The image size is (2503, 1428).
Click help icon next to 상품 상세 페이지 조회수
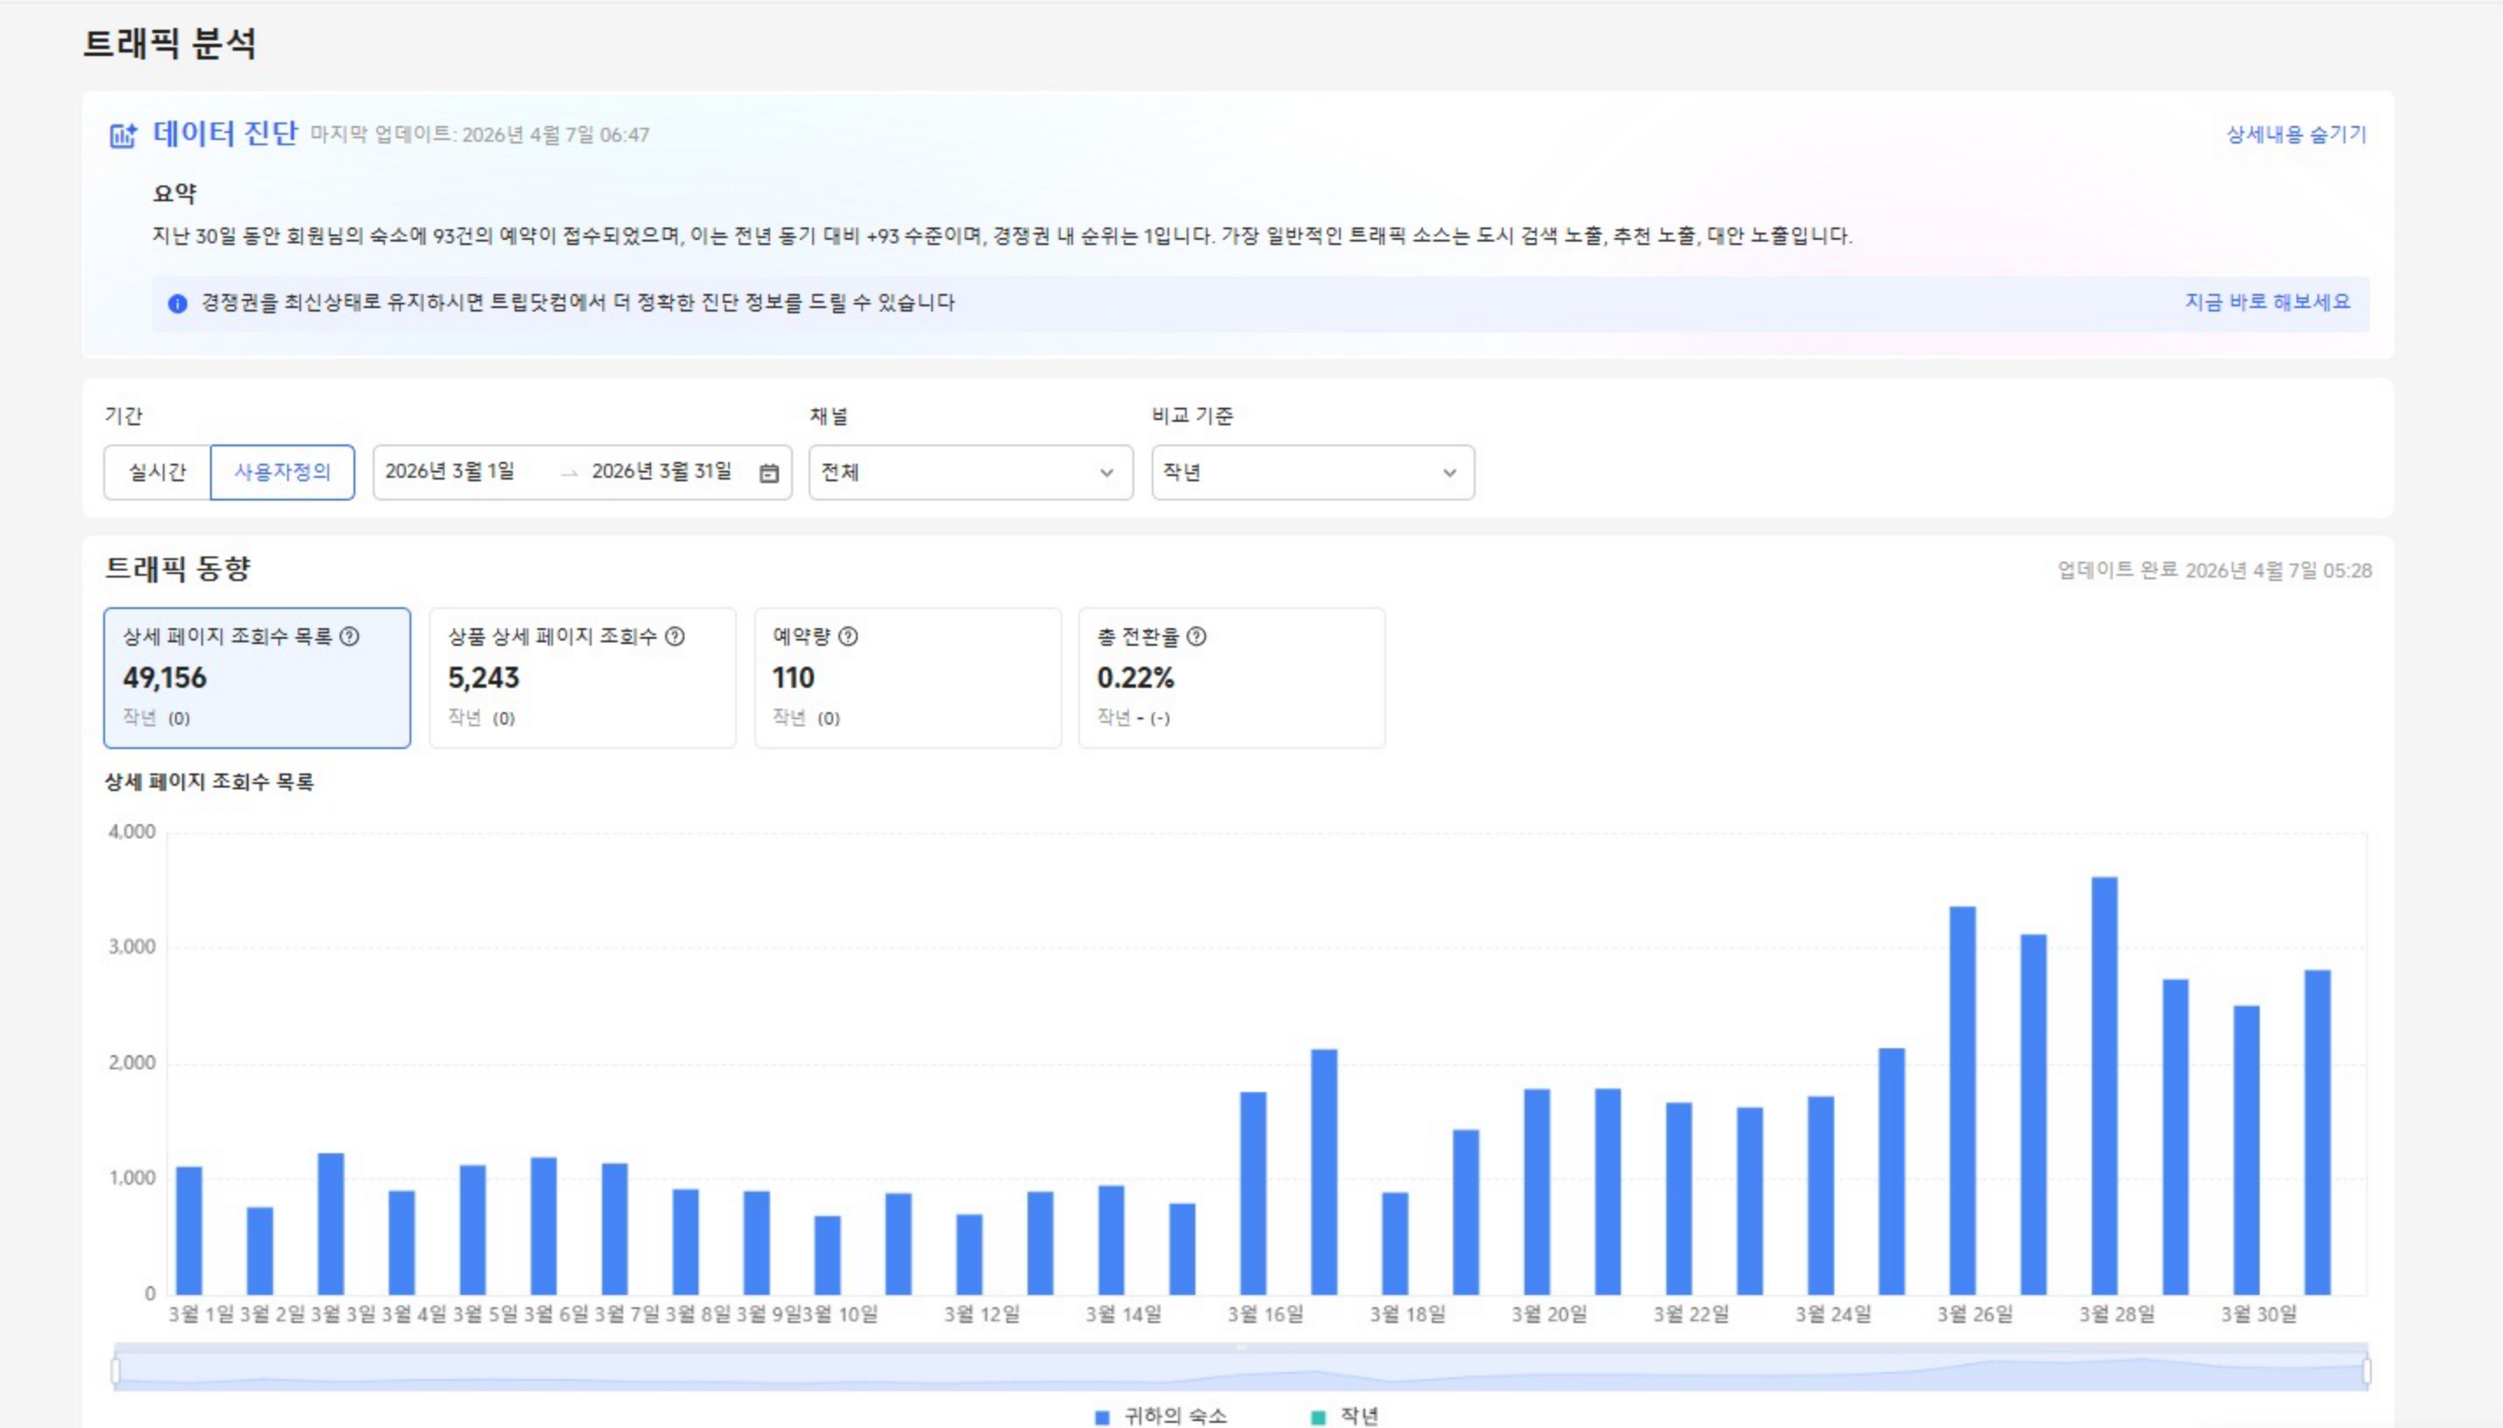pyautogui.click(x=675, y=636)
